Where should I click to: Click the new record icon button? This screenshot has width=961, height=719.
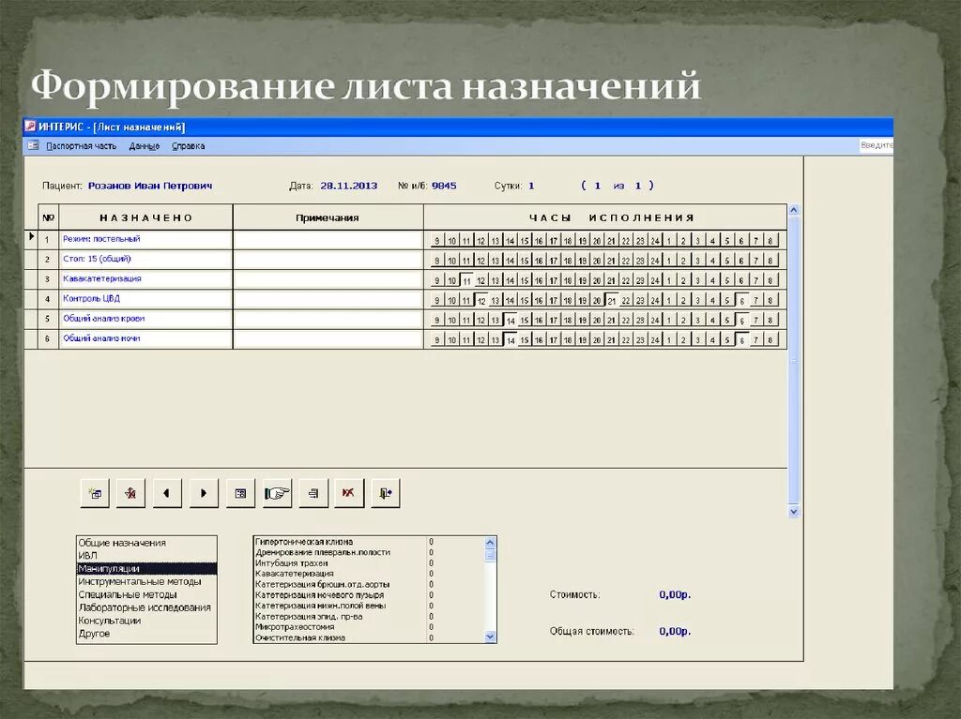click(x=95, y=493)
